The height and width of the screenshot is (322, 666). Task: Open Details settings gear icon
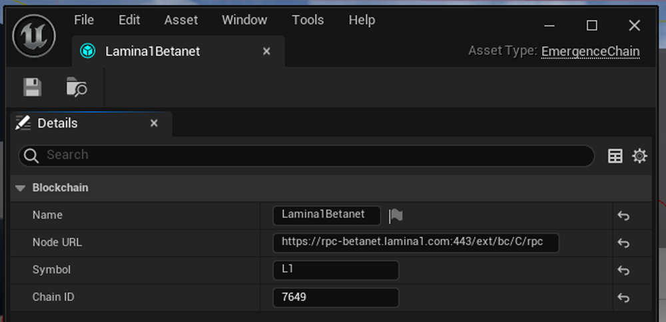(639, 156)
